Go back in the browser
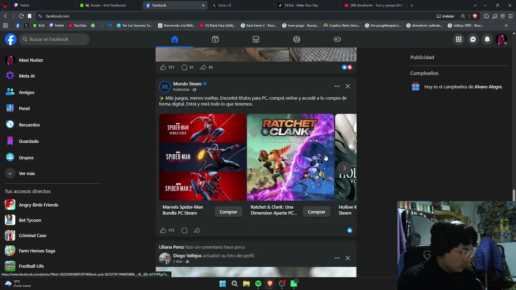Image resolution: width=516 pixels, height=290 pixels. [x=5, y=16]
